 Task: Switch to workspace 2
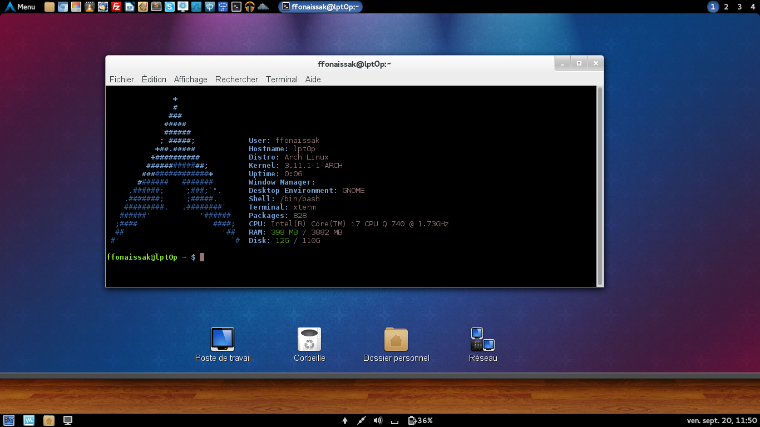(726, 7)
